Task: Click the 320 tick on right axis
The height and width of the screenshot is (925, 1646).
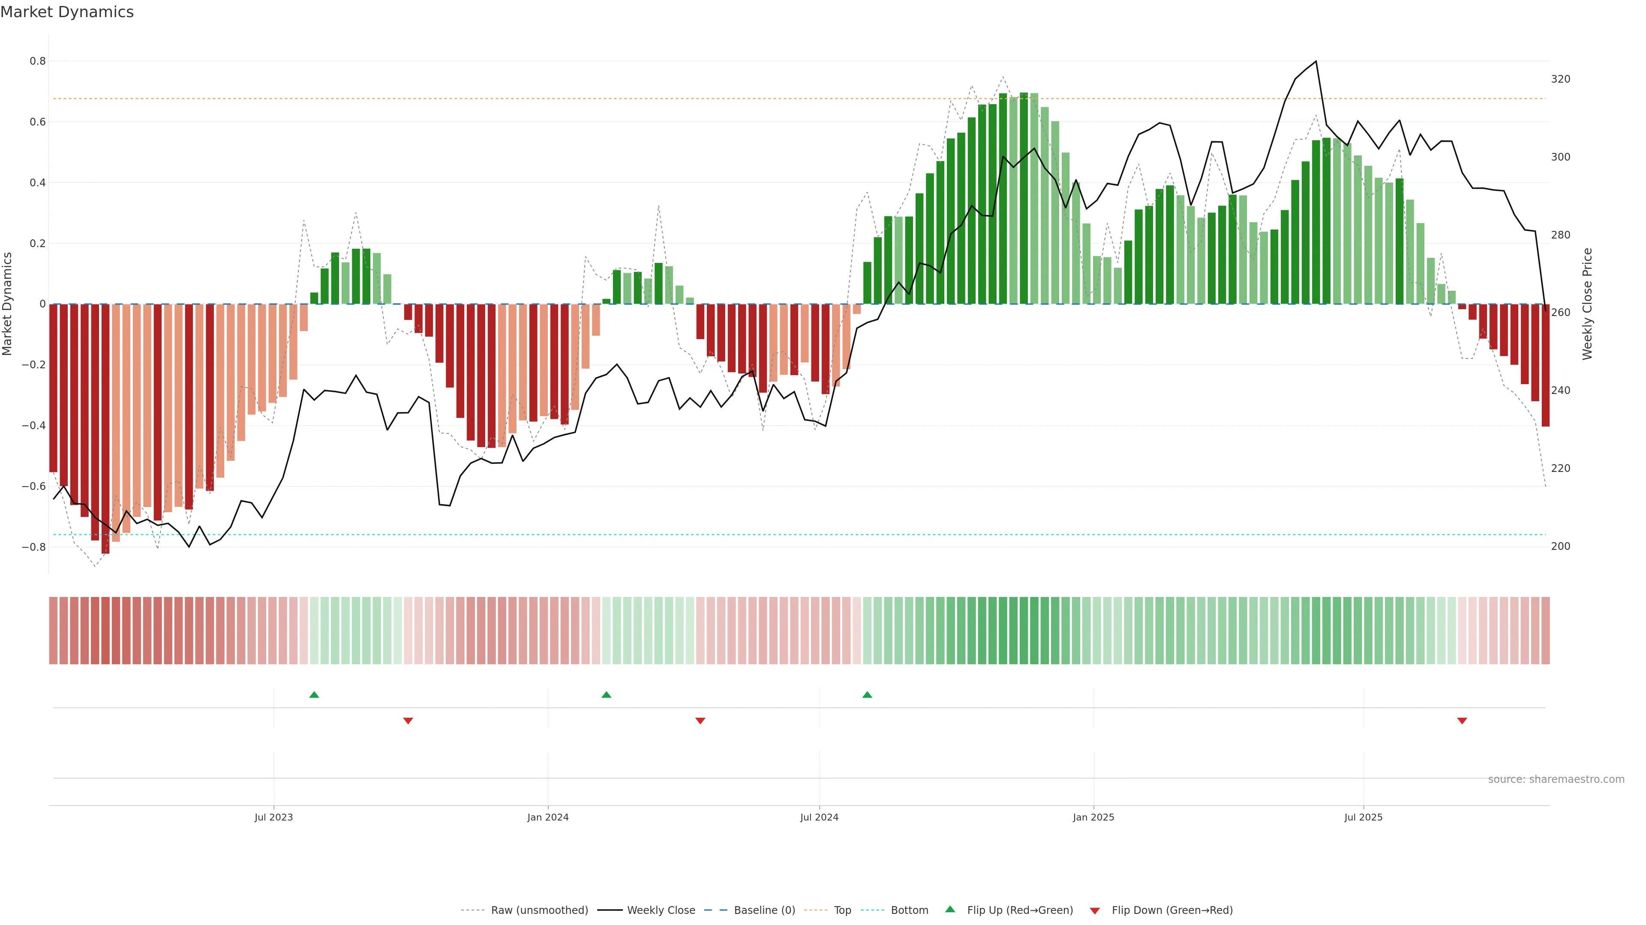Action: click(x=1560, y=79)
